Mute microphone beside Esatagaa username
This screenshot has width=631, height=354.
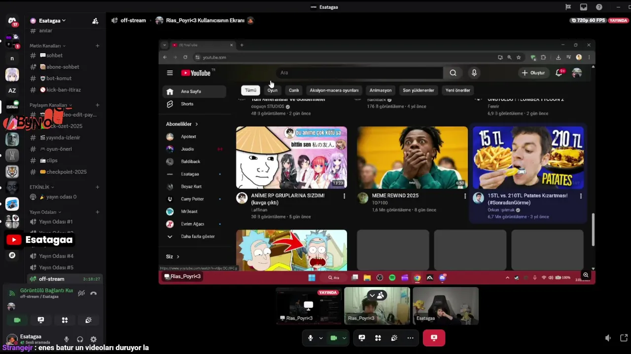[x=66, y=339]
